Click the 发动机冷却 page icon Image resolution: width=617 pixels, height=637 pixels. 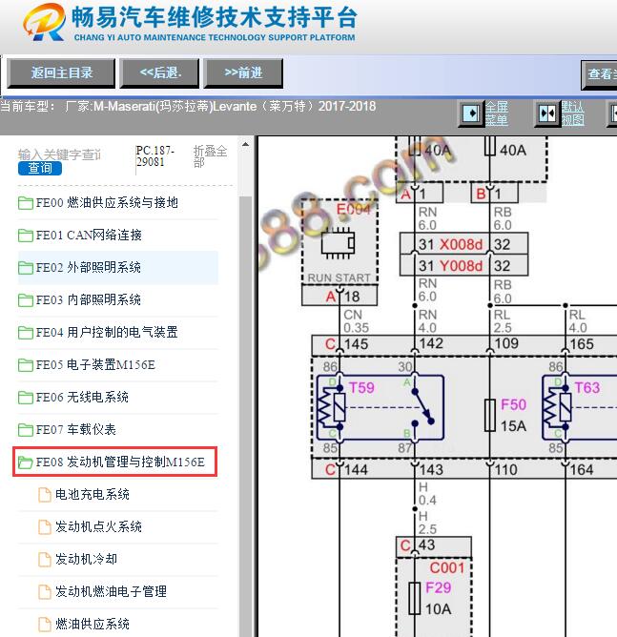(45, 560)
